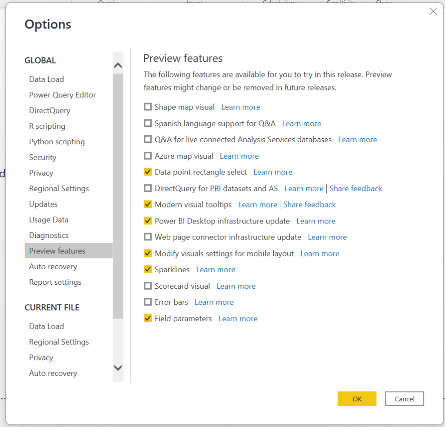Click the sidebar vertical scrollbar thumb
The width and height of the screenshot is (445, 427).
pyautogui.click(x=118, y=196)
